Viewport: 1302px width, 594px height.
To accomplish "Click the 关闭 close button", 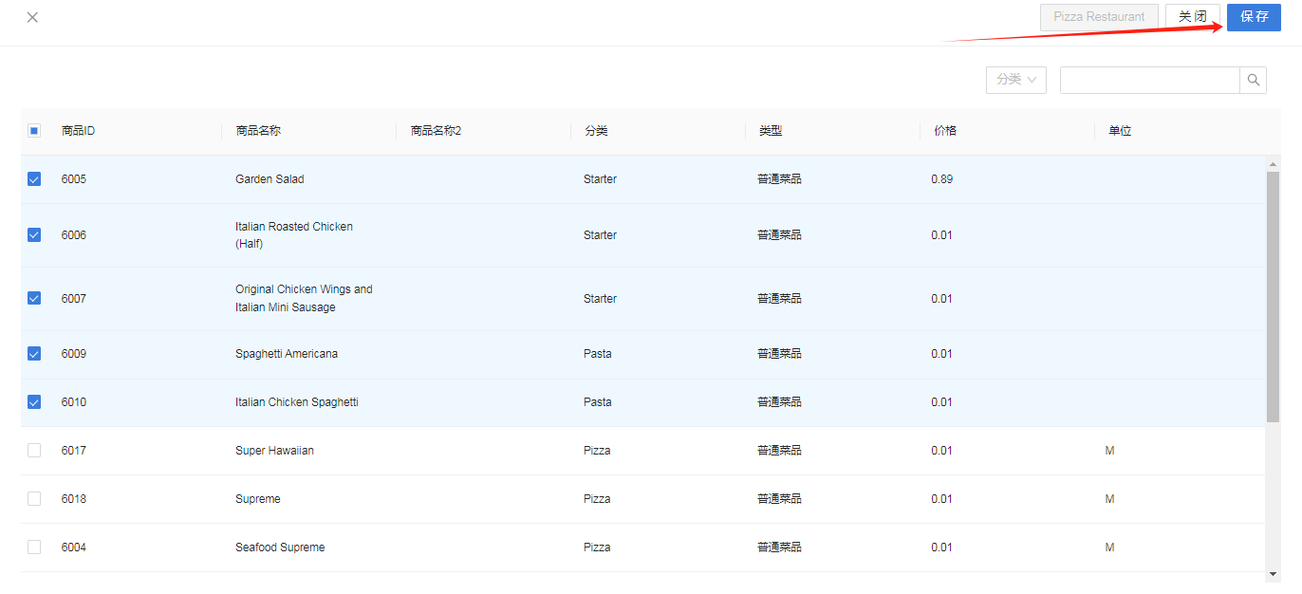I will [1193, 17].
